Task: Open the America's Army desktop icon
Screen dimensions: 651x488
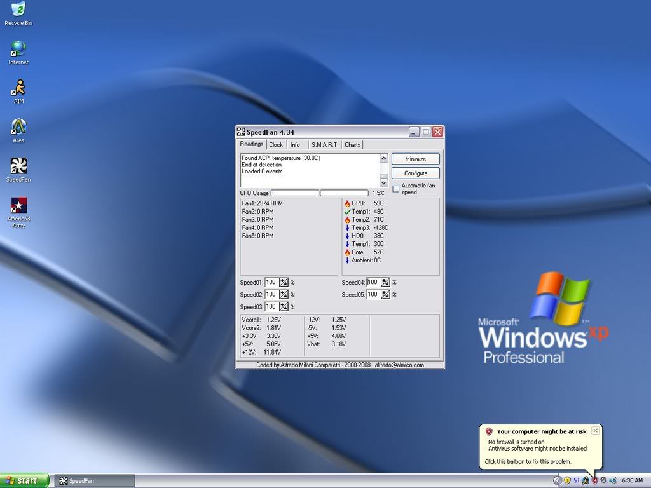Action: pos(18,206)
